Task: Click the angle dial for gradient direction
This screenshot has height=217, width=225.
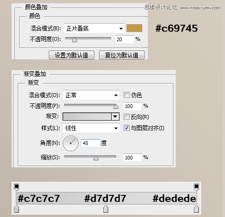Action: tap(71, 143)
